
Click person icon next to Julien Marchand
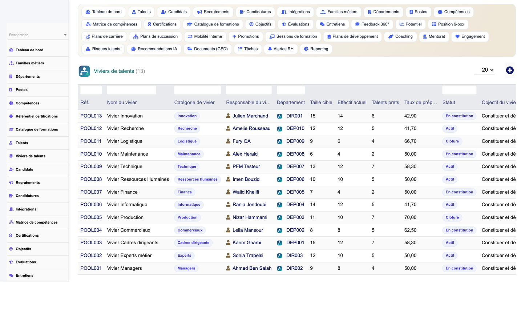228,116
